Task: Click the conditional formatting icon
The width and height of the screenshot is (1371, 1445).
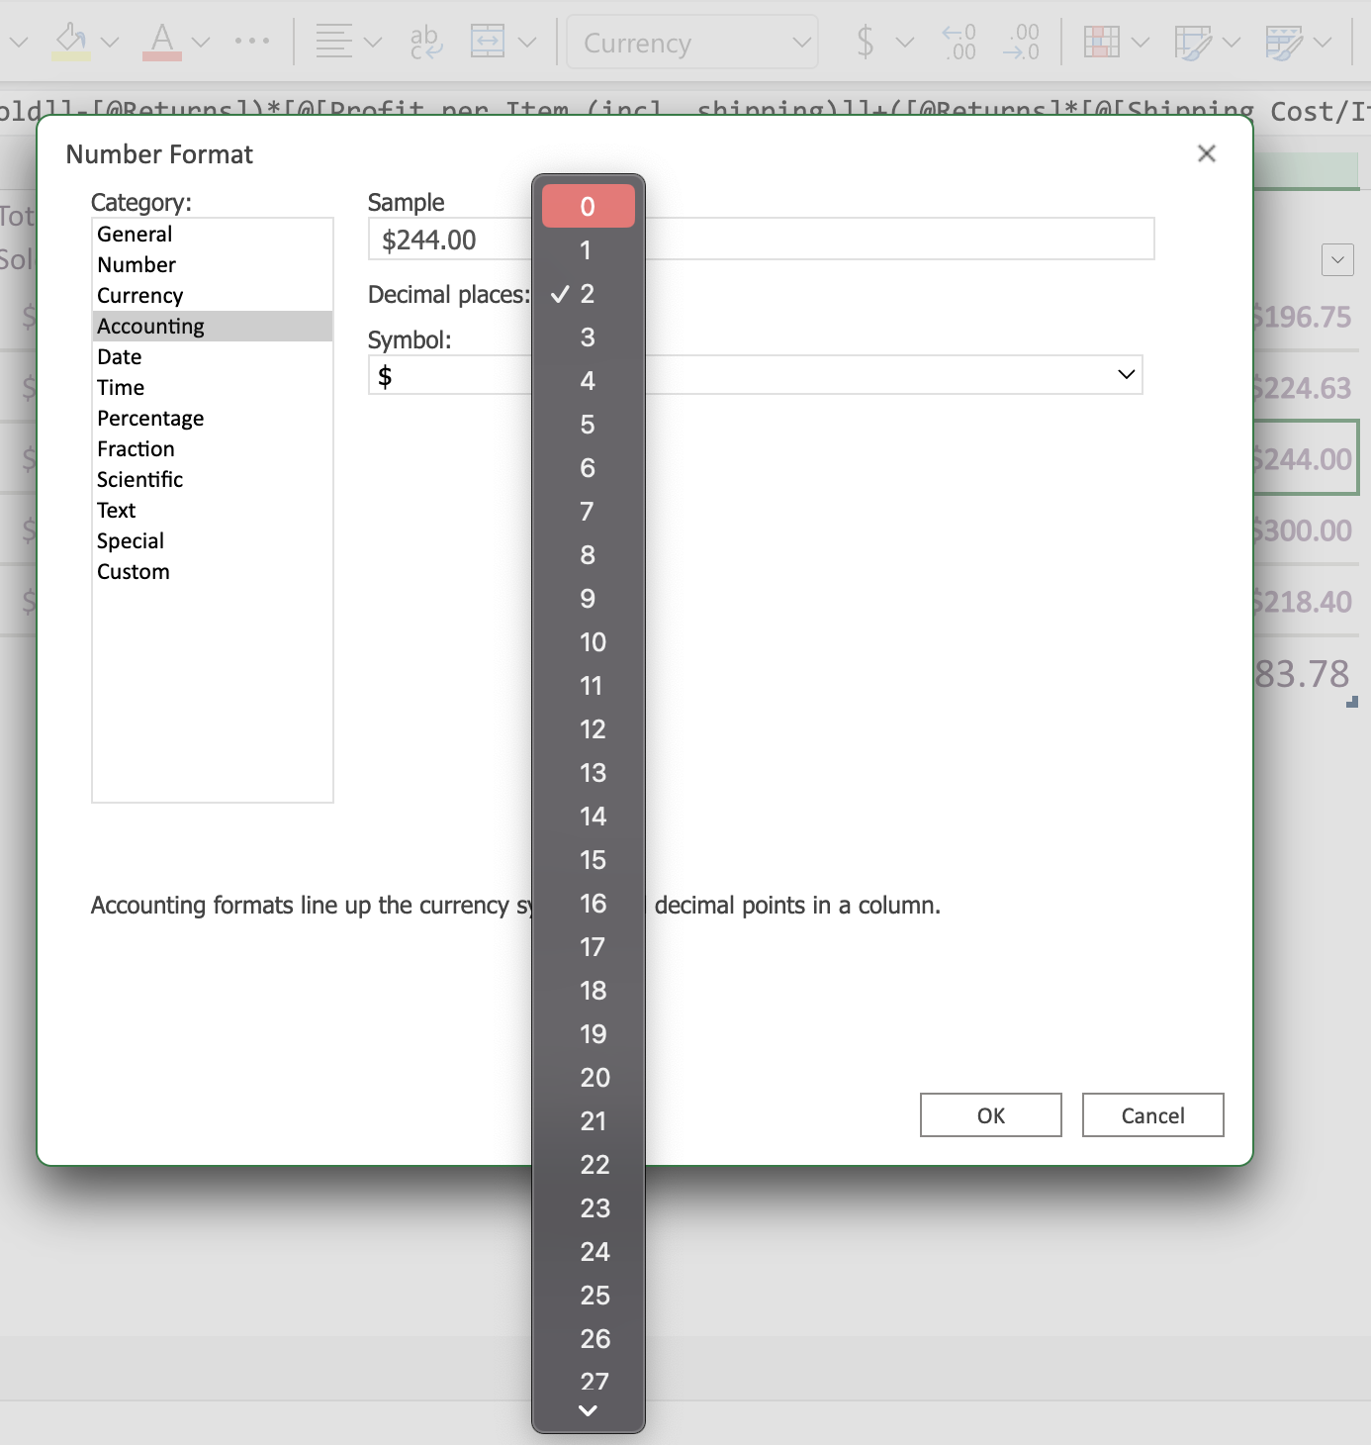Action: (1101, 42)
